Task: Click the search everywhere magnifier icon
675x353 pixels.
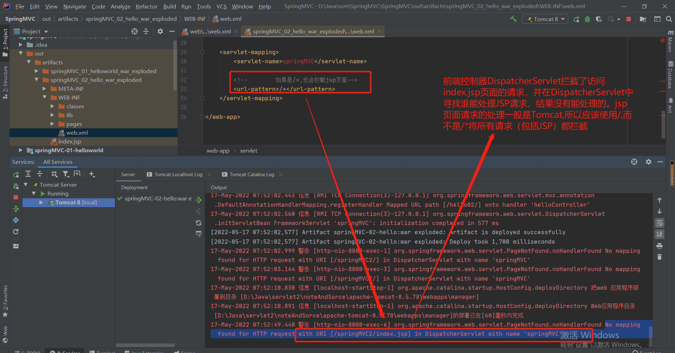Action: click(x=669, y=19)
